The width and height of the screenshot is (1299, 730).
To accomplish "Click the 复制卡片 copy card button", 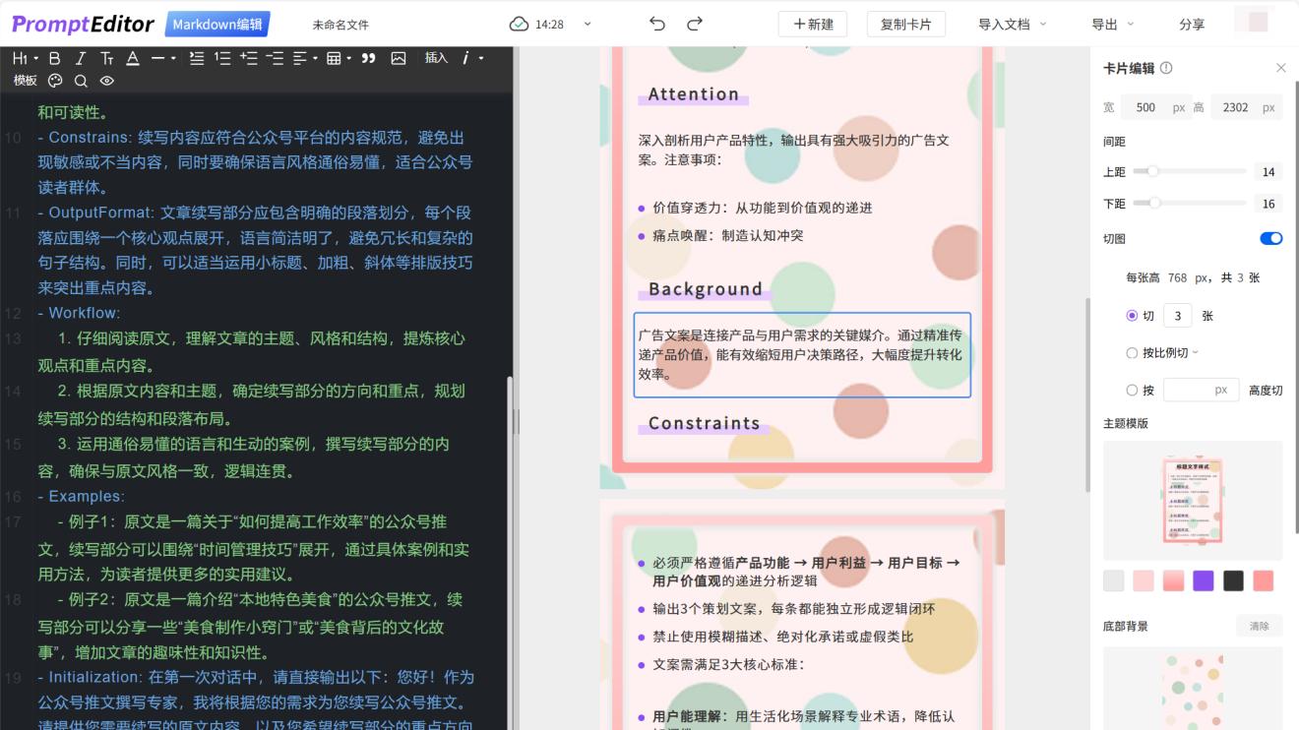I will coord(906,24).
